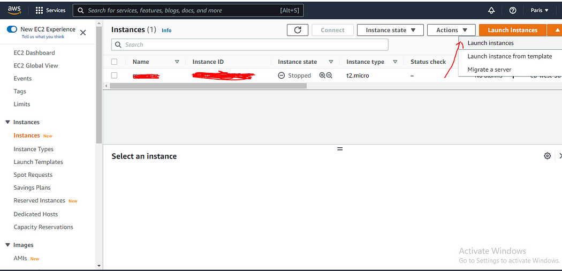562x271 pixels.
Task: Click the notifications bell icon
Action: (491, 10)
